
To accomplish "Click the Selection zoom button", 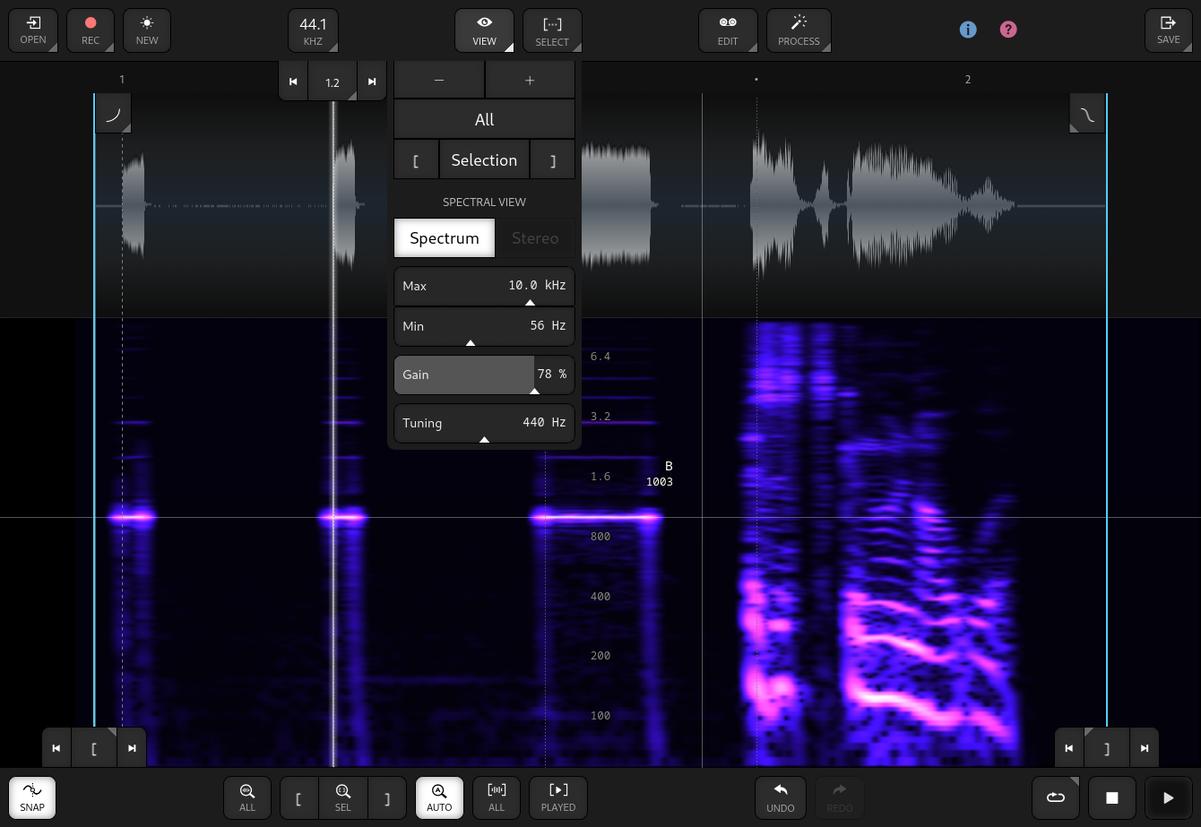I will coord(484,159).
